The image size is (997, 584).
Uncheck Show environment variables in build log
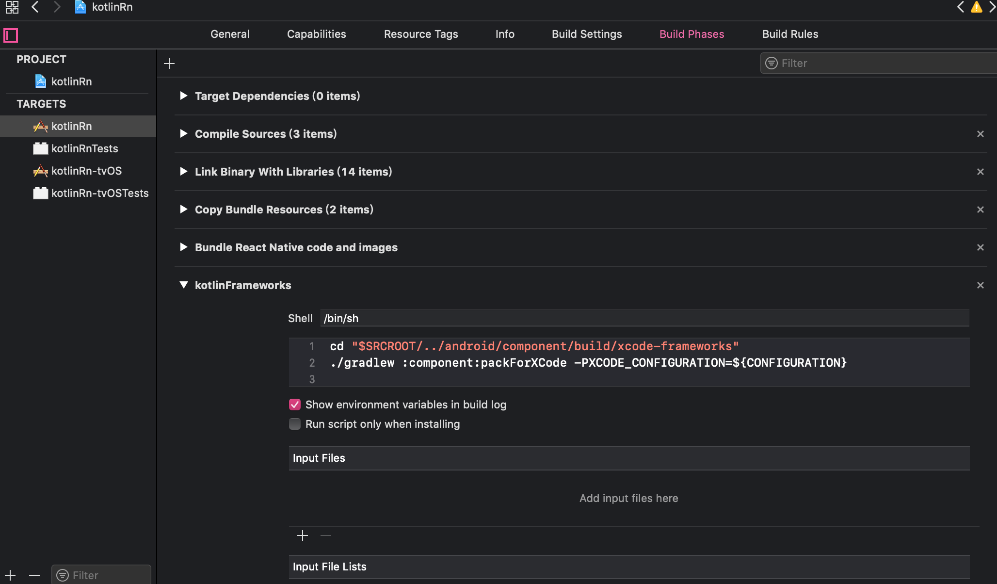click(x=295, y=405)
